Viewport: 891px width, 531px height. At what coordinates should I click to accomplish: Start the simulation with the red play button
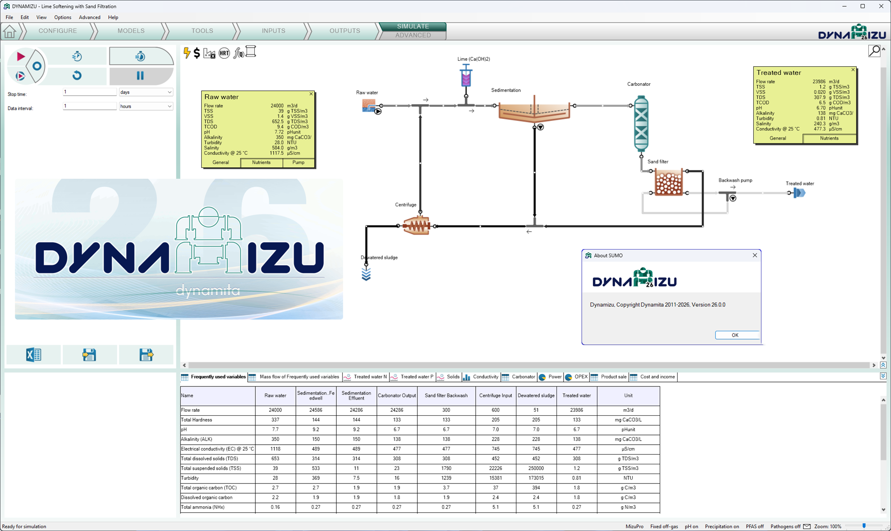click(x=20, y=56)
